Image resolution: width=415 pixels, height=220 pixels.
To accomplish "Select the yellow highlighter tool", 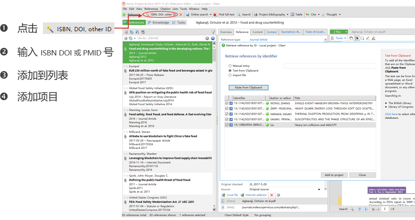I will [368, 38].
